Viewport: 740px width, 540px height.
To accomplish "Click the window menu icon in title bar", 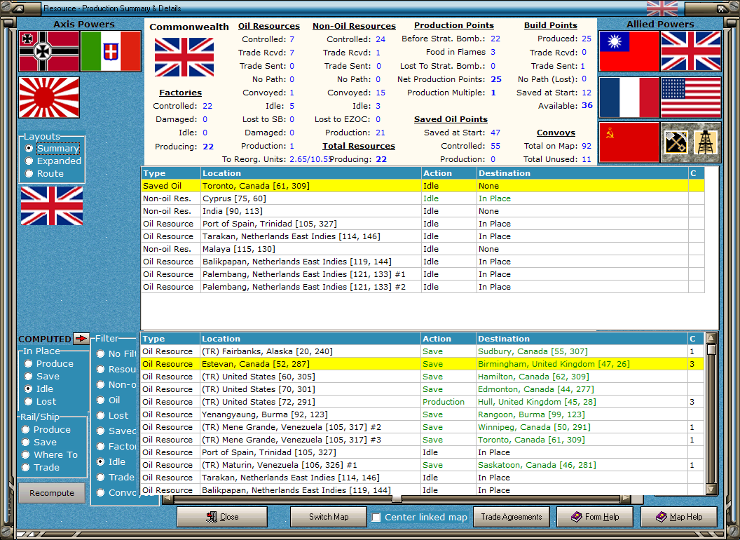I will (x=19, y=8).
